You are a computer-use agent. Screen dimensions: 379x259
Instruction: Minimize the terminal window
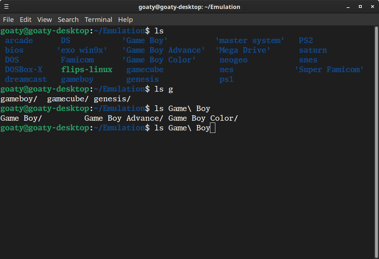tap(348, 7)
